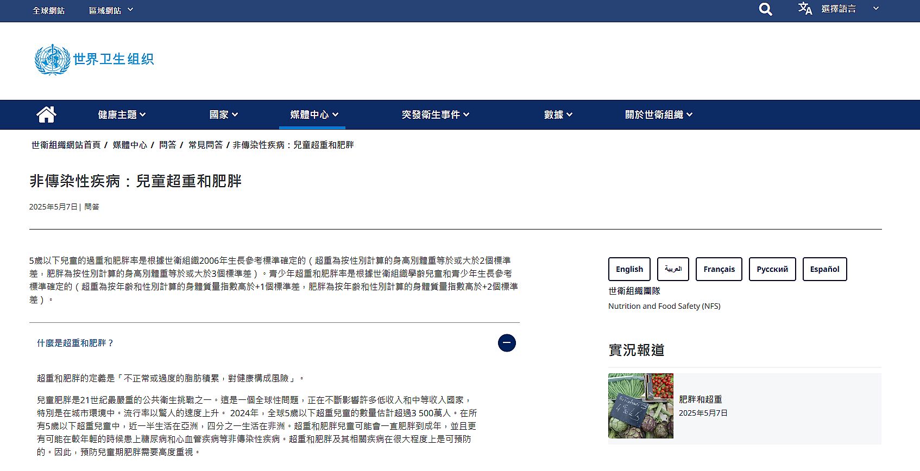Image resolution: width=920 pixels, height=471 pixels.
Task: Click the home icon in navigation bar
Action: [46, 114]
